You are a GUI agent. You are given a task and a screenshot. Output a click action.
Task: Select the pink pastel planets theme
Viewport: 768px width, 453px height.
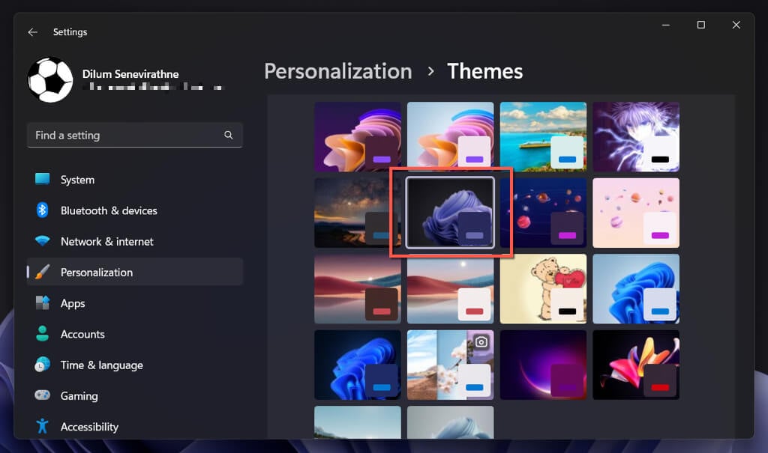636,213
